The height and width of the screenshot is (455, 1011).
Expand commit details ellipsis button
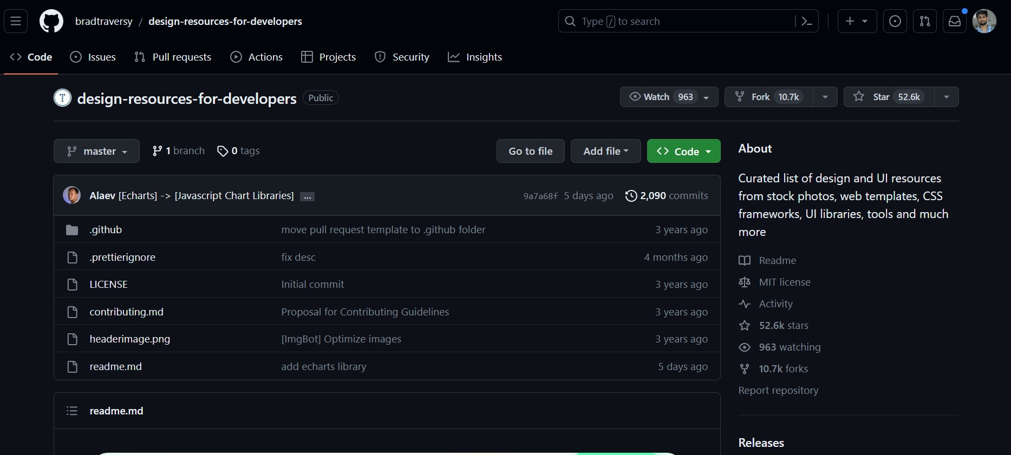(307, 197)
